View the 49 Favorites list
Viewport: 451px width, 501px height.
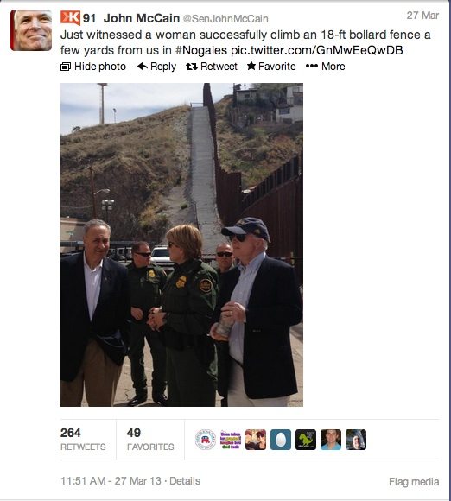click(x=150, y=440)
